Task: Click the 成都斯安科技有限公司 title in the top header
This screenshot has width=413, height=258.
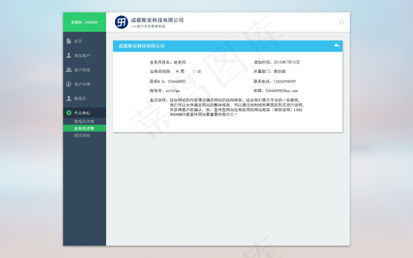Action: click(157, 20)
